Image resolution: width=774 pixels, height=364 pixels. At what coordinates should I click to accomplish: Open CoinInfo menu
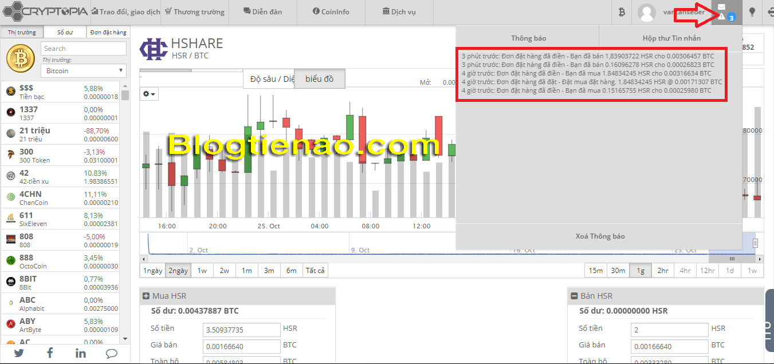331,11
